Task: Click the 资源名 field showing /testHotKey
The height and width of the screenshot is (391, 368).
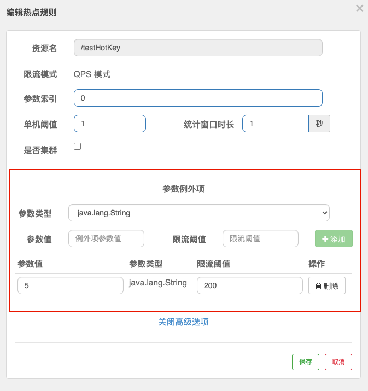Action: pos(198,48)
